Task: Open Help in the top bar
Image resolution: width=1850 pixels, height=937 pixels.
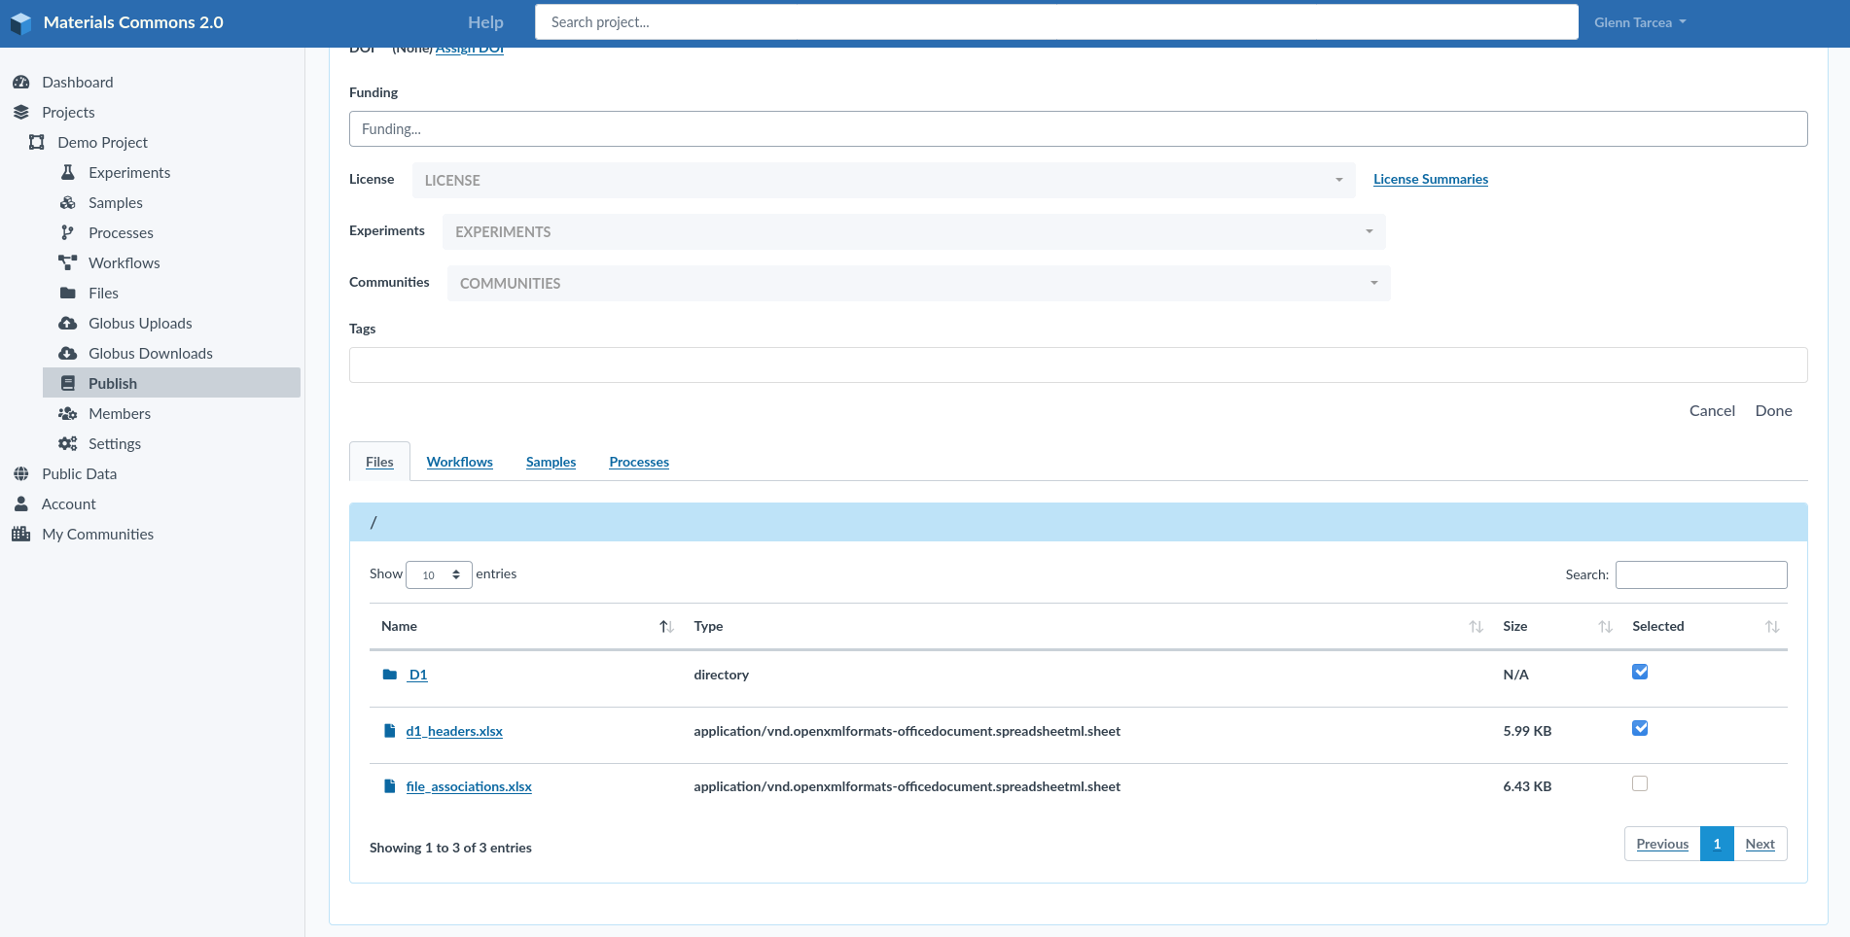Action: pyautogui.click(x=485, y=22)
